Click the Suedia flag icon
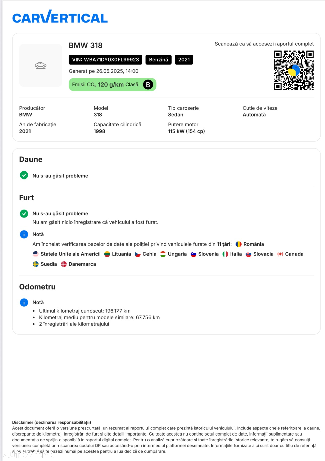The width and height of the screenshot is (325, 461). pyautogui.click(x=36, y=264)
